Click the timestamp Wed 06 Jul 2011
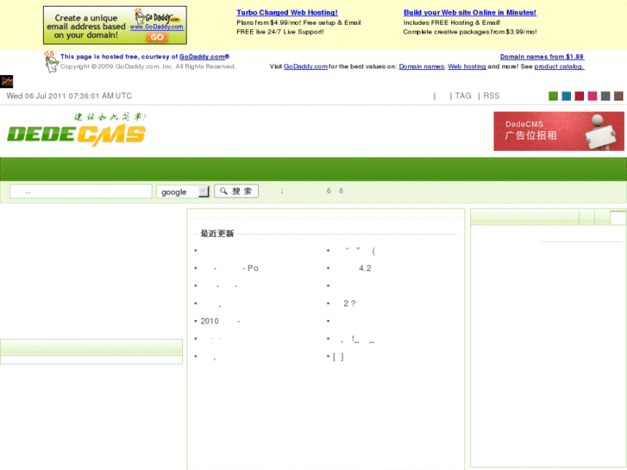Viewport: 627px width, 470px height. click(69, 96)
